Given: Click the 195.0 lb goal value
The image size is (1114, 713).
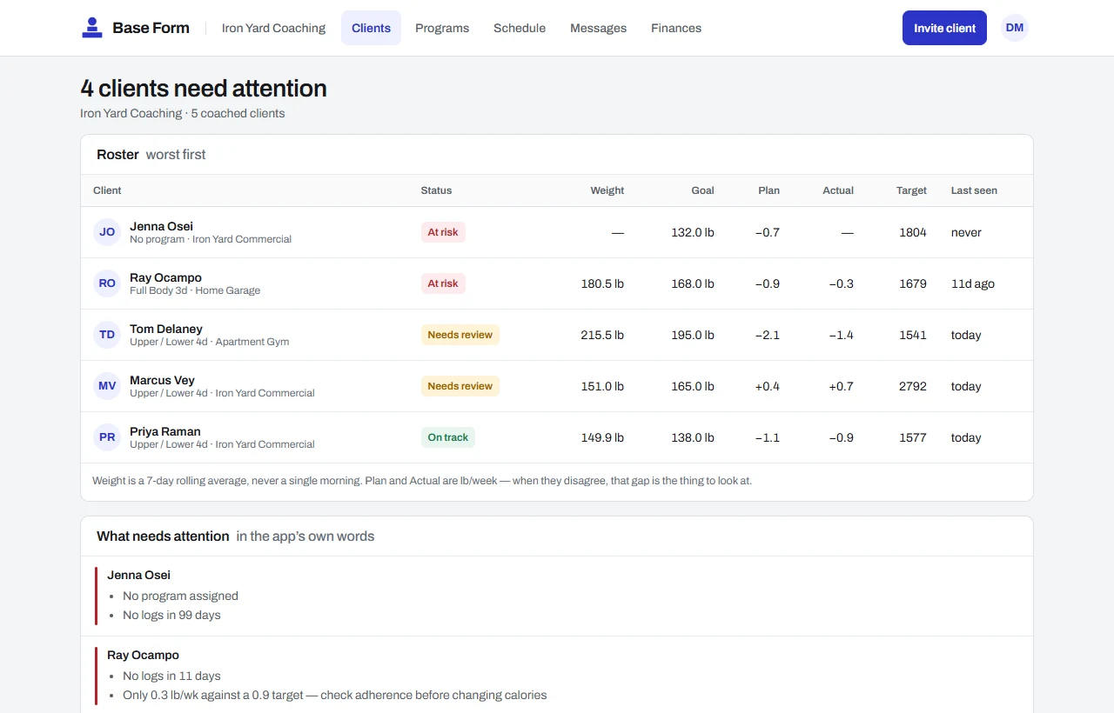Looking at the screenshot, I should click(693, 335).
